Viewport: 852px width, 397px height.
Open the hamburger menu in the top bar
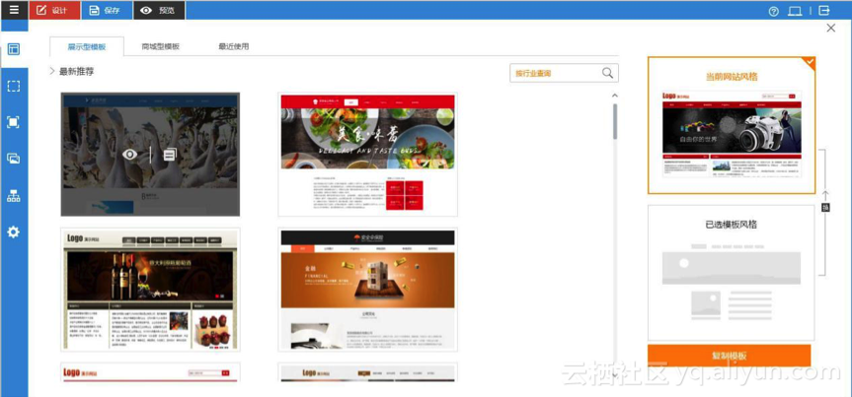(13, 10)
